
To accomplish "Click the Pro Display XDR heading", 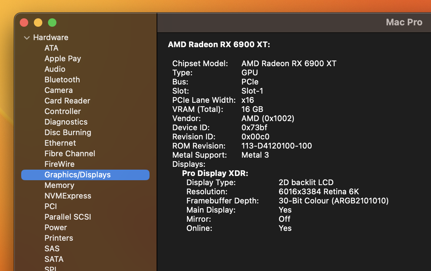I will point(215,173).
